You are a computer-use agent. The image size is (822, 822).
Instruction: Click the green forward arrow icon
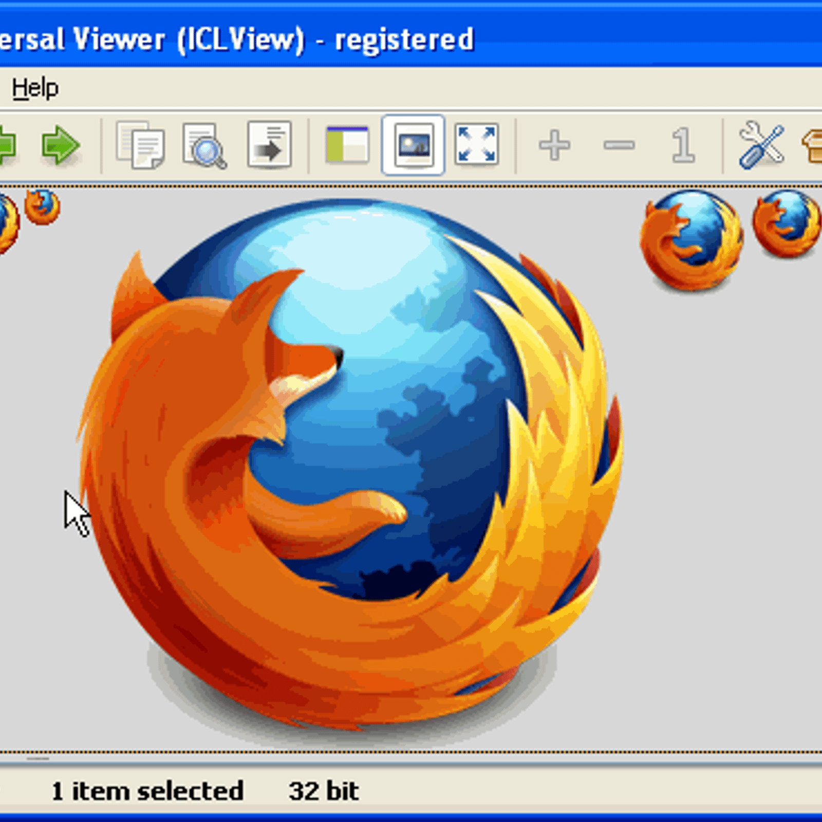(x=61, y=145)
